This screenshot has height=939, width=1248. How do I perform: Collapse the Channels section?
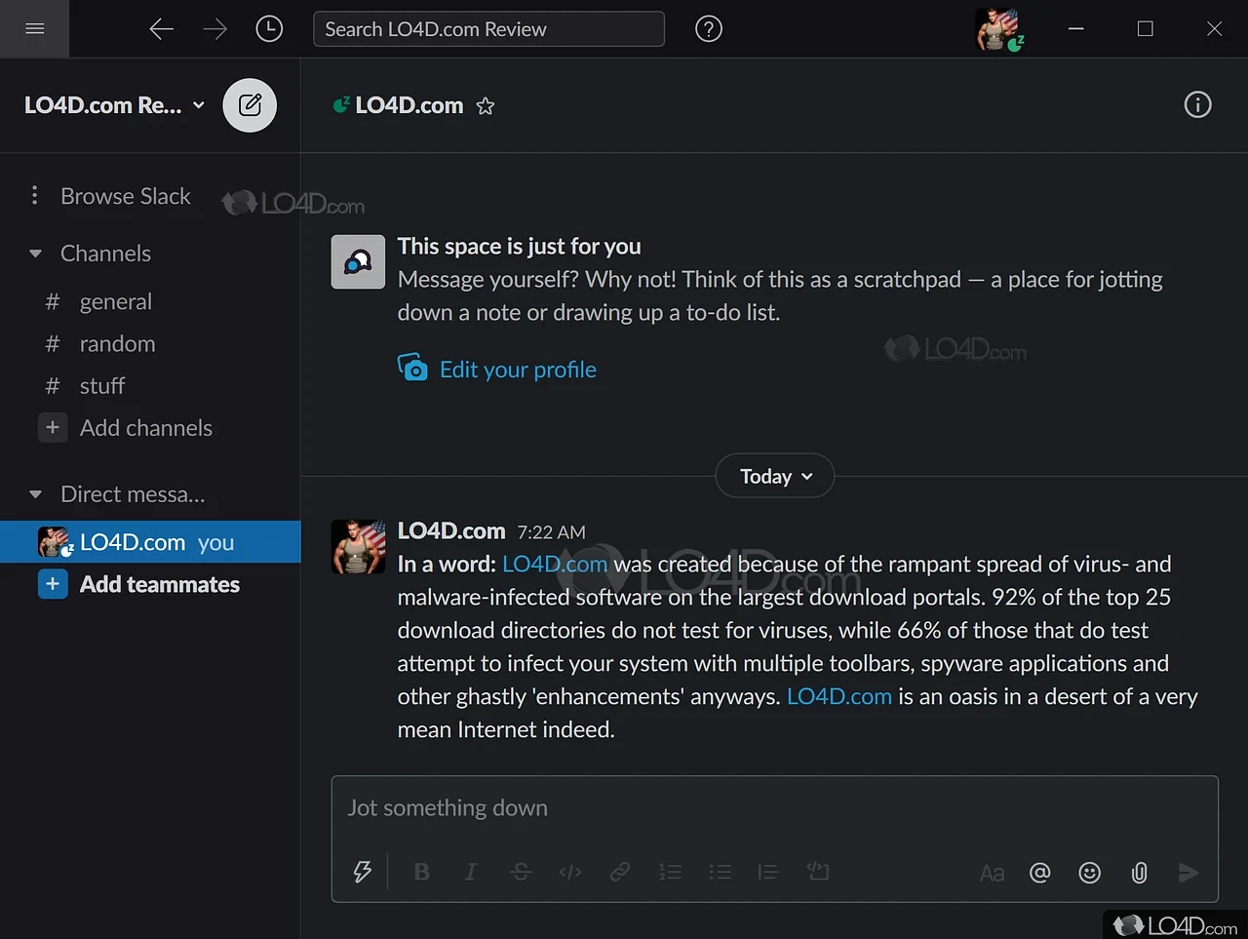(36, 254)
